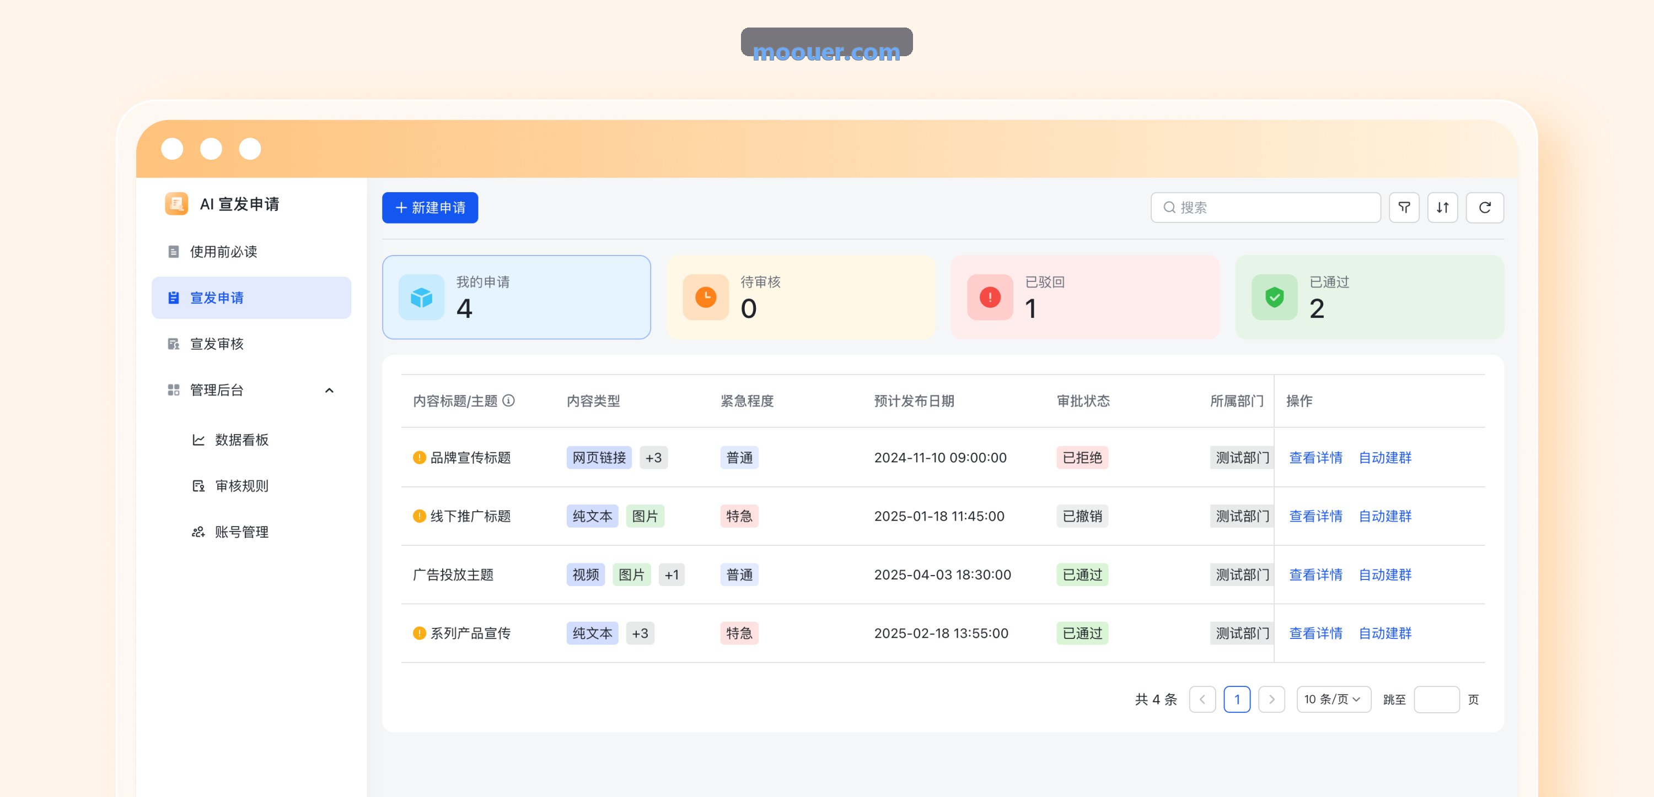Go to previous page arrow
1654x797 pixels.
[x=1202, y=699]
